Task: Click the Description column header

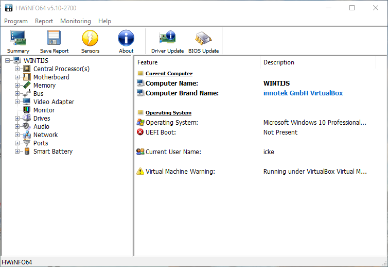Action: [279, 62]
